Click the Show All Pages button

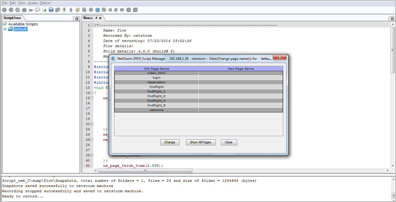(200, 142)
